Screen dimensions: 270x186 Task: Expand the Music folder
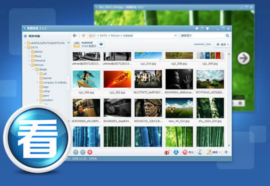click(29, 56)
